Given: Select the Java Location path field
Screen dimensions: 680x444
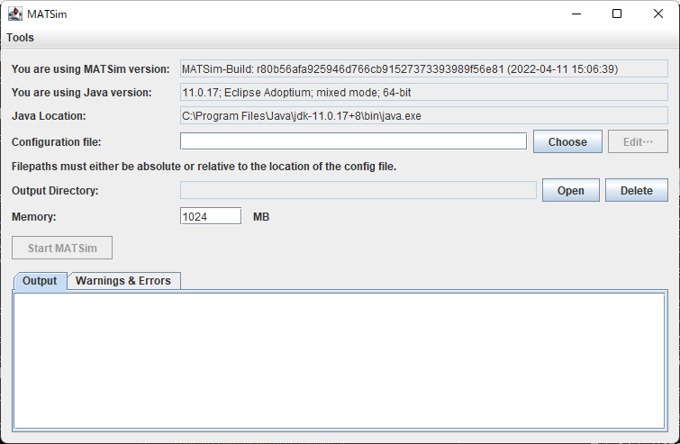Looking at the screenshot, I should [x=424, y=116].
